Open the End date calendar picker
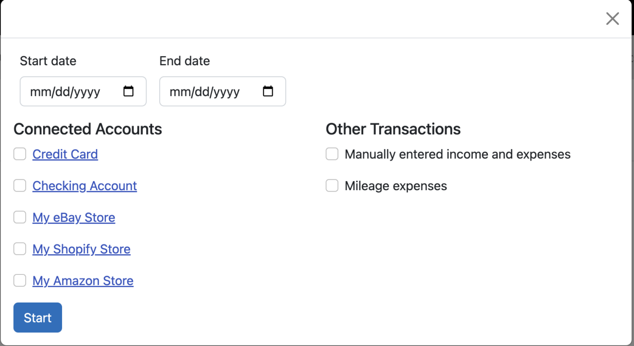The height and width of the screenshot is (346, 634). pos(268,91)
